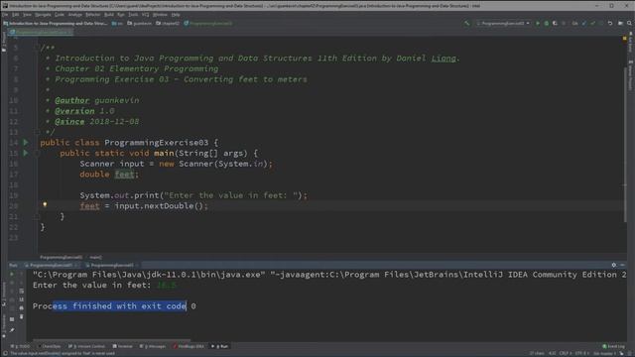Click the Up the stack trace arrow
The image size is (635, 357).
[x=22, y=275]
